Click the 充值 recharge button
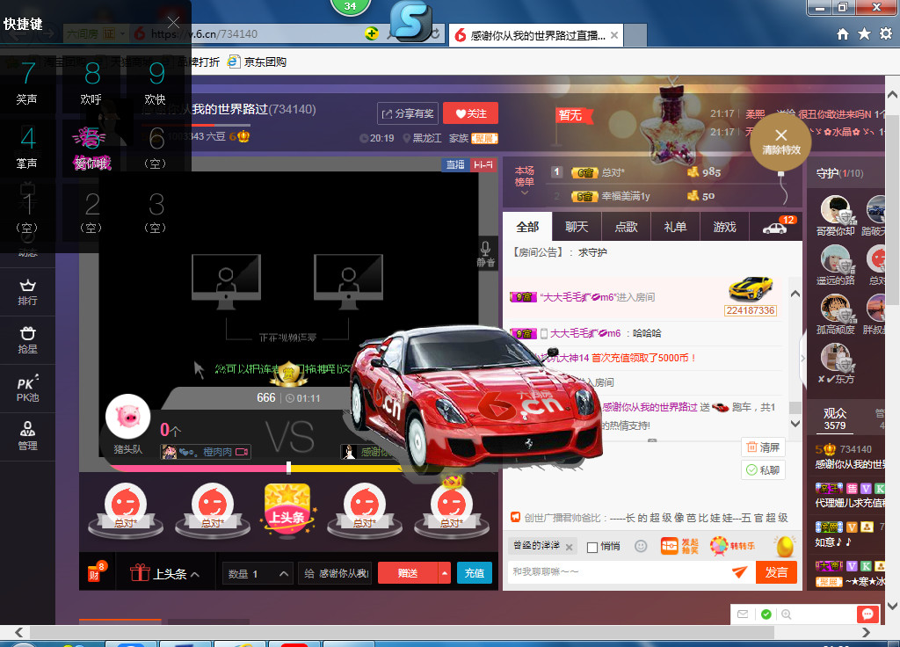 474,573
